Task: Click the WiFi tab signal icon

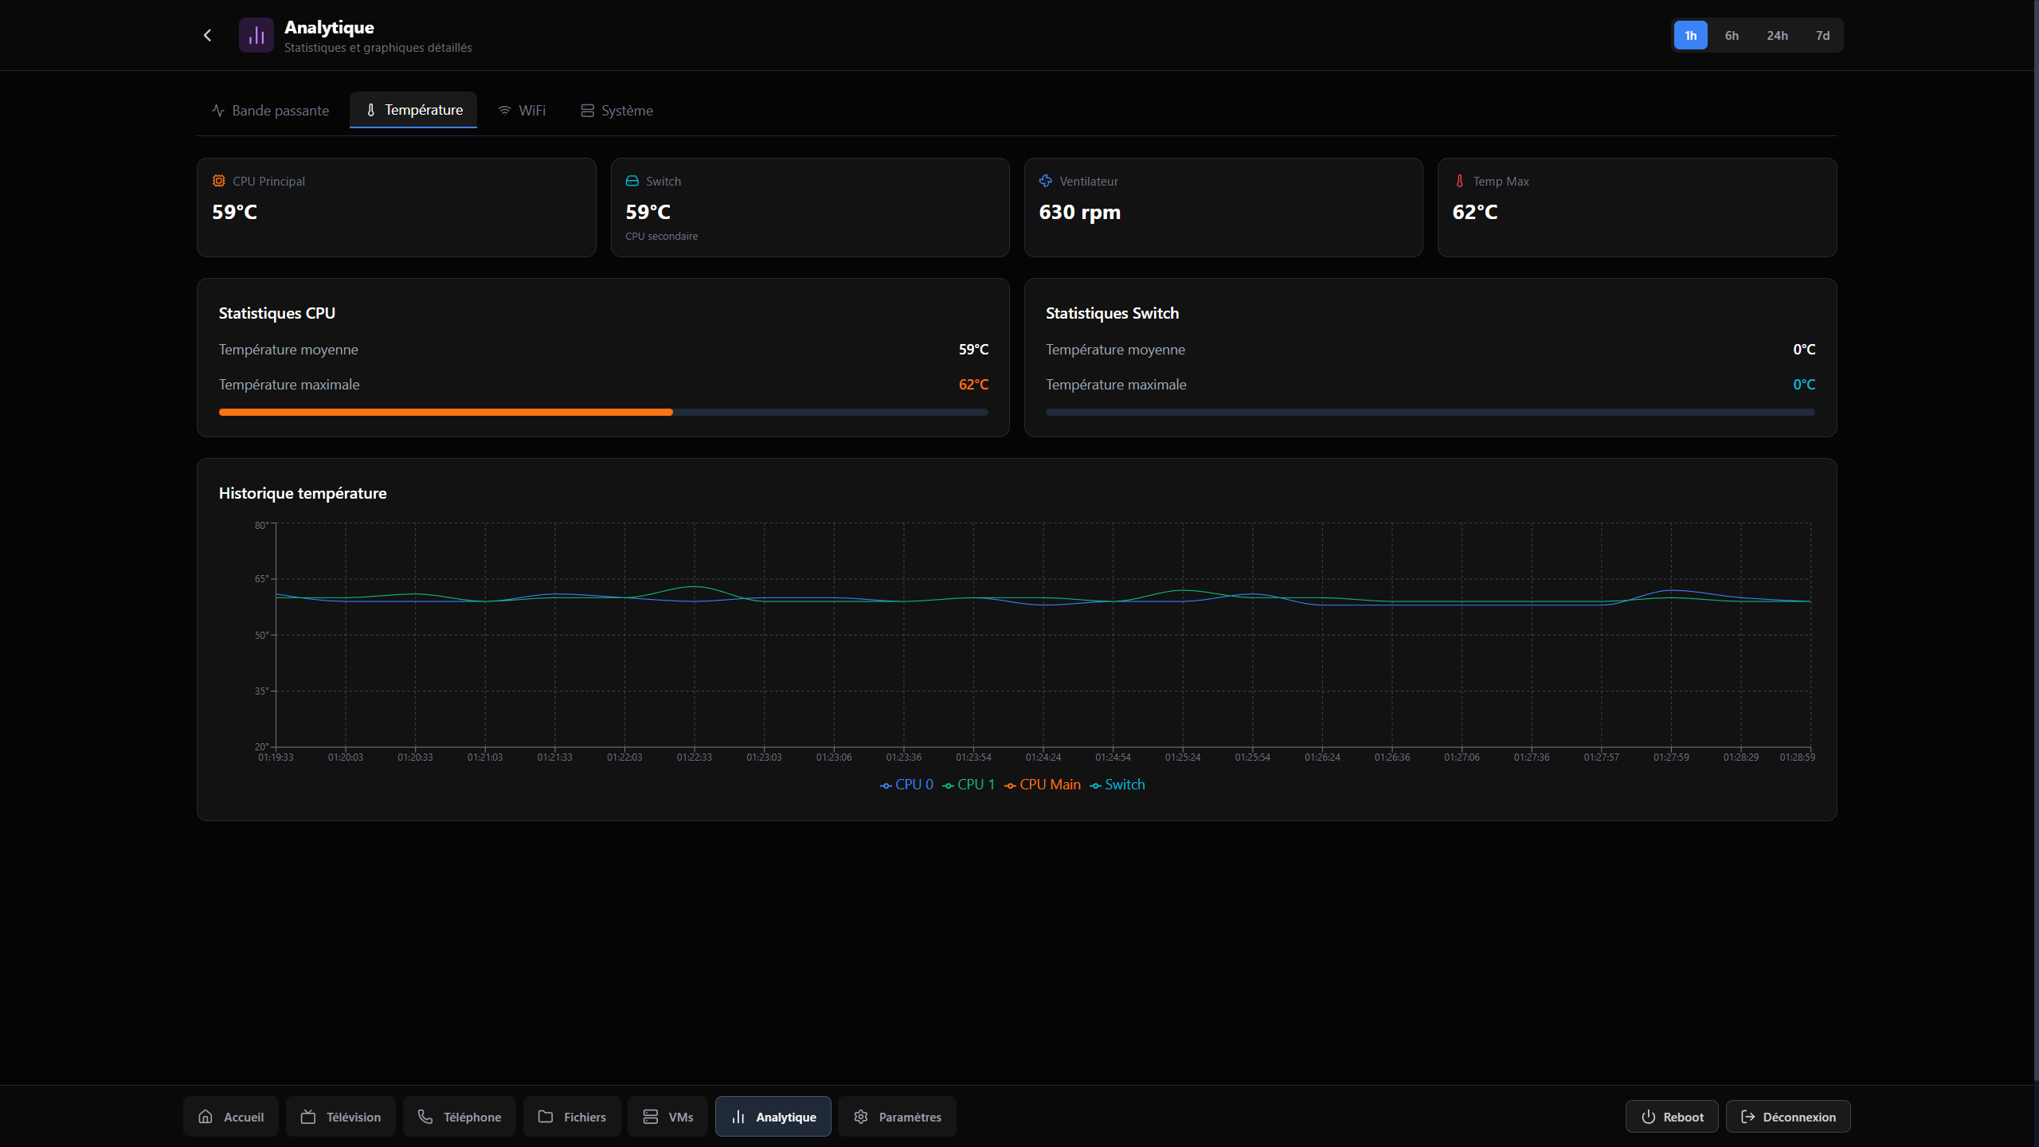Action: tap(504, 111)
